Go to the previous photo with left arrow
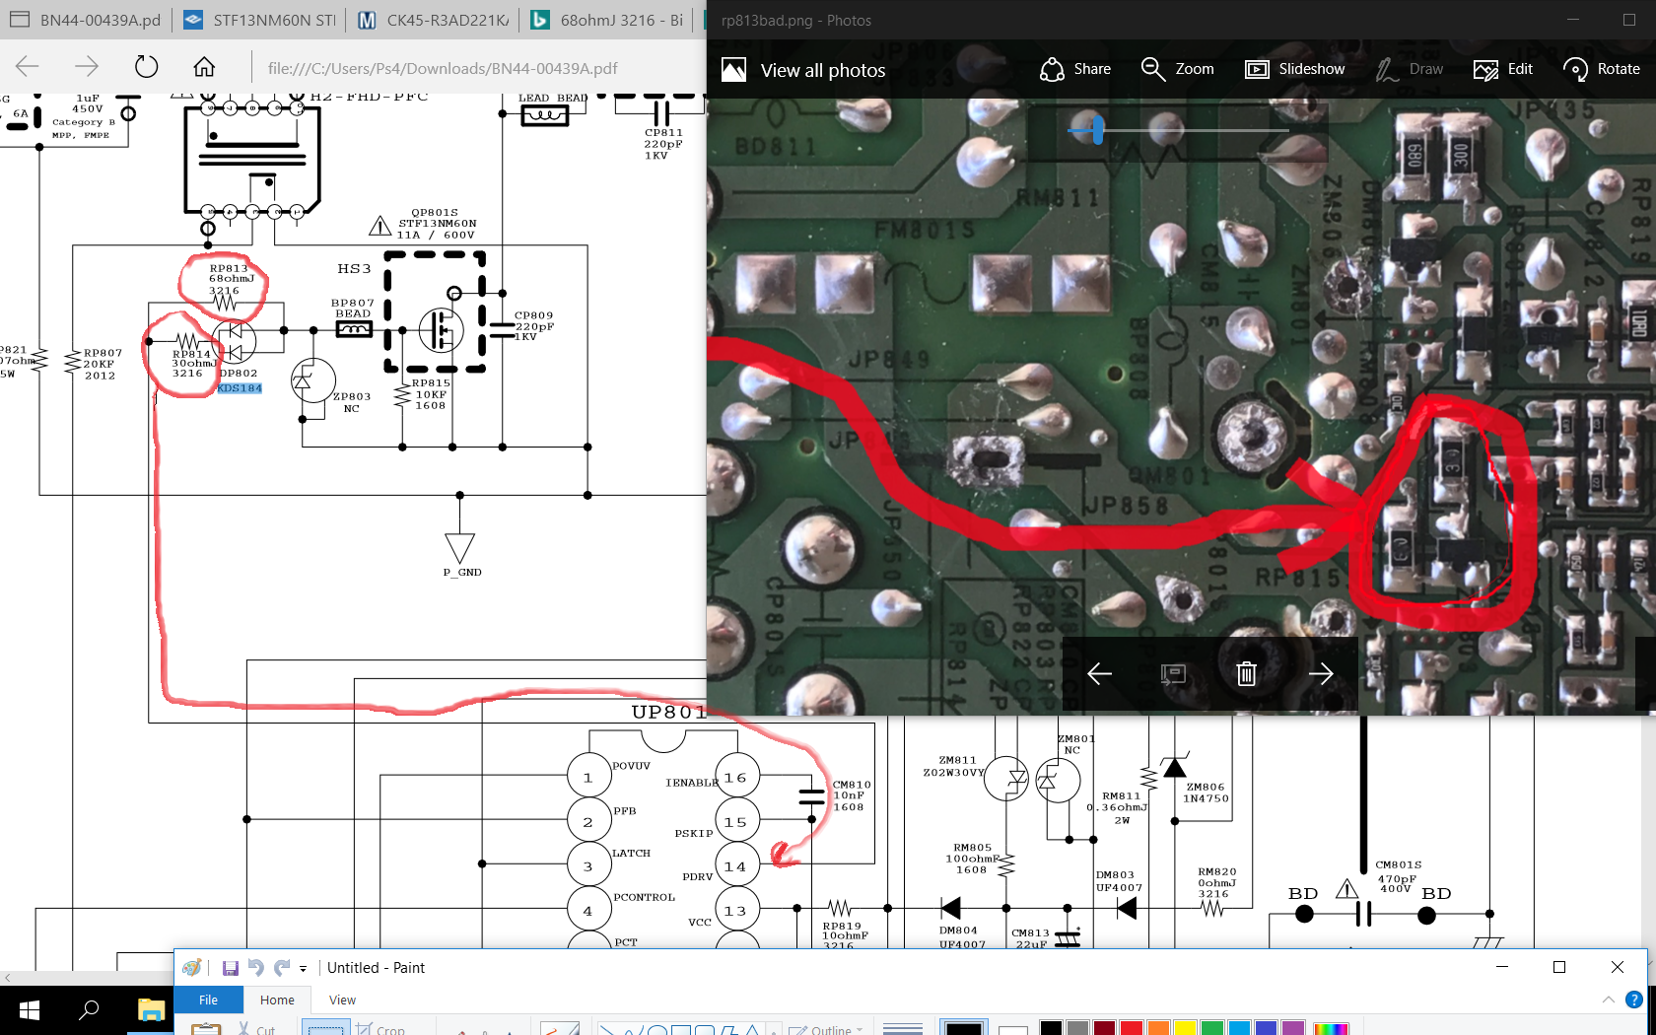The height and width of the screenshot is (1035, 1656). (1099, 673)
